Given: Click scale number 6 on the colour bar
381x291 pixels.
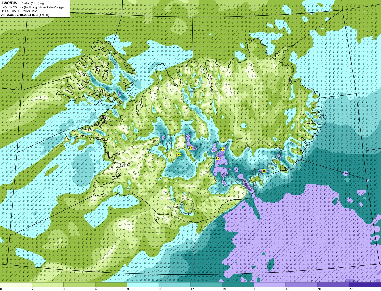Looking at the screenshot, I should (96, 289).
